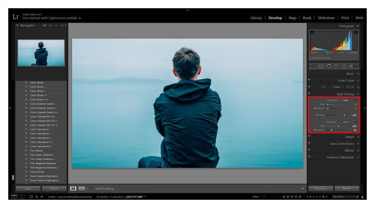Switch to Loupe view in toolbar
375x208 pixels.
click(x=73, y=188)
